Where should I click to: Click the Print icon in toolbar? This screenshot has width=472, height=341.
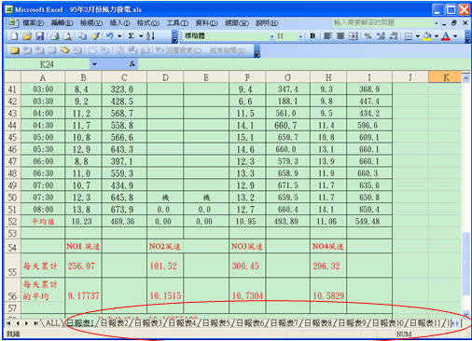pyautogui.click(x=55, y=36)
